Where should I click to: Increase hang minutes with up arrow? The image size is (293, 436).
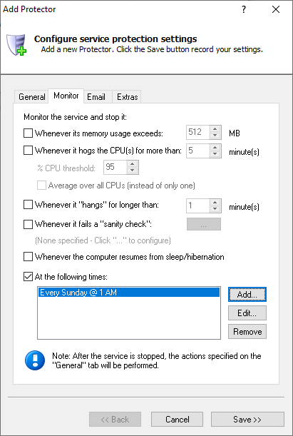215,203
